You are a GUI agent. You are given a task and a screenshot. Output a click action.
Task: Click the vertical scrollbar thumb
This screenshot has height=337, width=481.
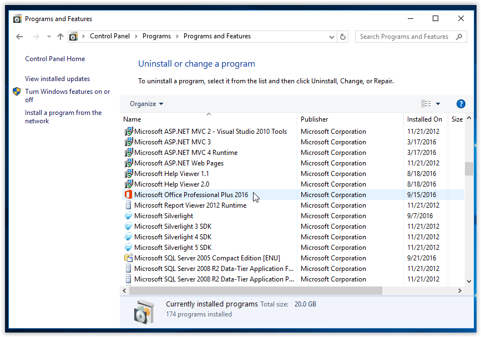pyautogui.click(x=469, y=169)
